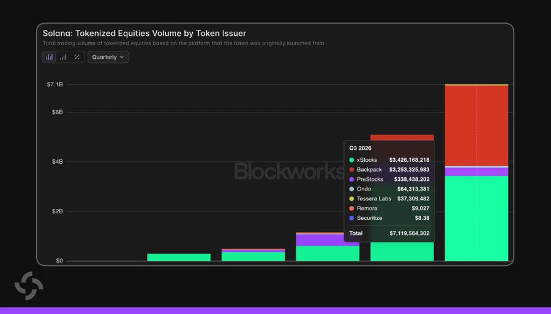Click the Total row in the tooltip

point(389,233)
